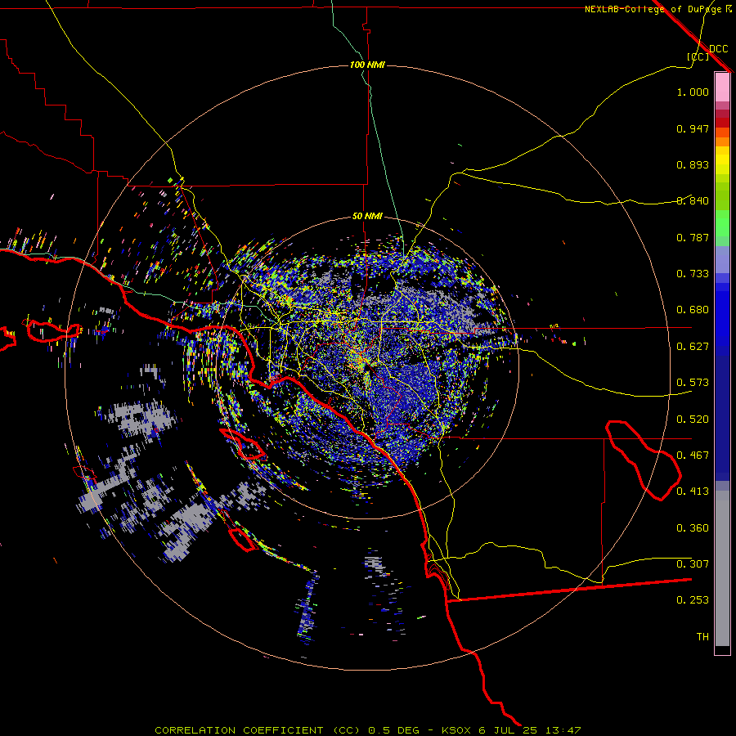Click the KSOX 6 JUL 25 13:47 timestamp
Image resolution: width=736 pixels, height=736 pixels.
(x=511, y=730)
